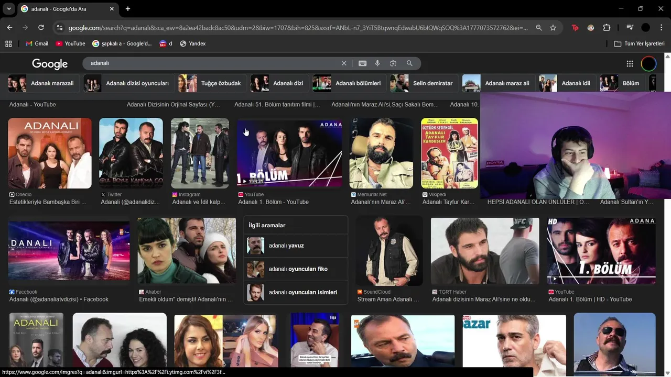This screenshot has height=377, width=671.
Task: Start voice search with microphone
Action: [377, 63]
